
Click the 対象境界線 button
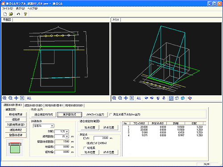[16, 125]
